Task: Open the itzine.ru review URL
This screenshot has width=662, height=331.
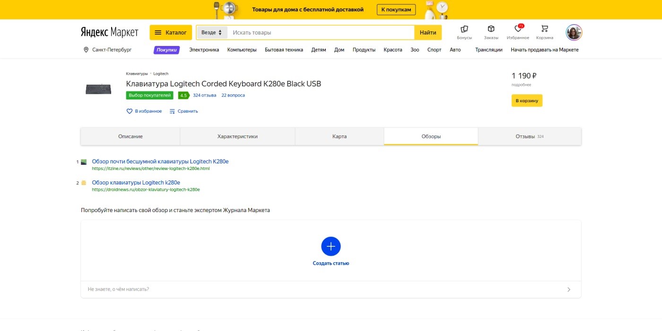Action: (x=151, y=169)
